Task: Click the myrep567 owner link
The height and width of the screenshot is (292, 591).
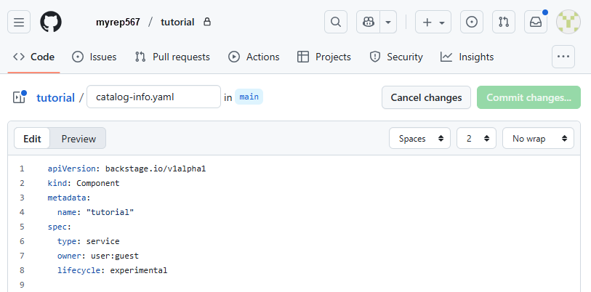Action: click(x=118, y=23)
